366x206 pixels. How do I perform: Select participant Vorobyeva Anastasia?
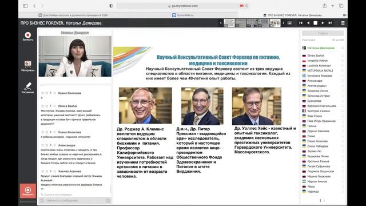pyautogui.click(x=320, y=76)
